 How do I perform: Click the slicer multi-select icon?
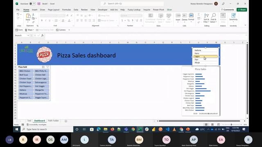(x=43, y=67)
